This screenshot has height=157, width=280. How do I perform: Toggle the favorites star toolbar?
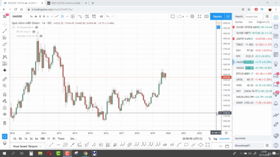tap(5, 137)
